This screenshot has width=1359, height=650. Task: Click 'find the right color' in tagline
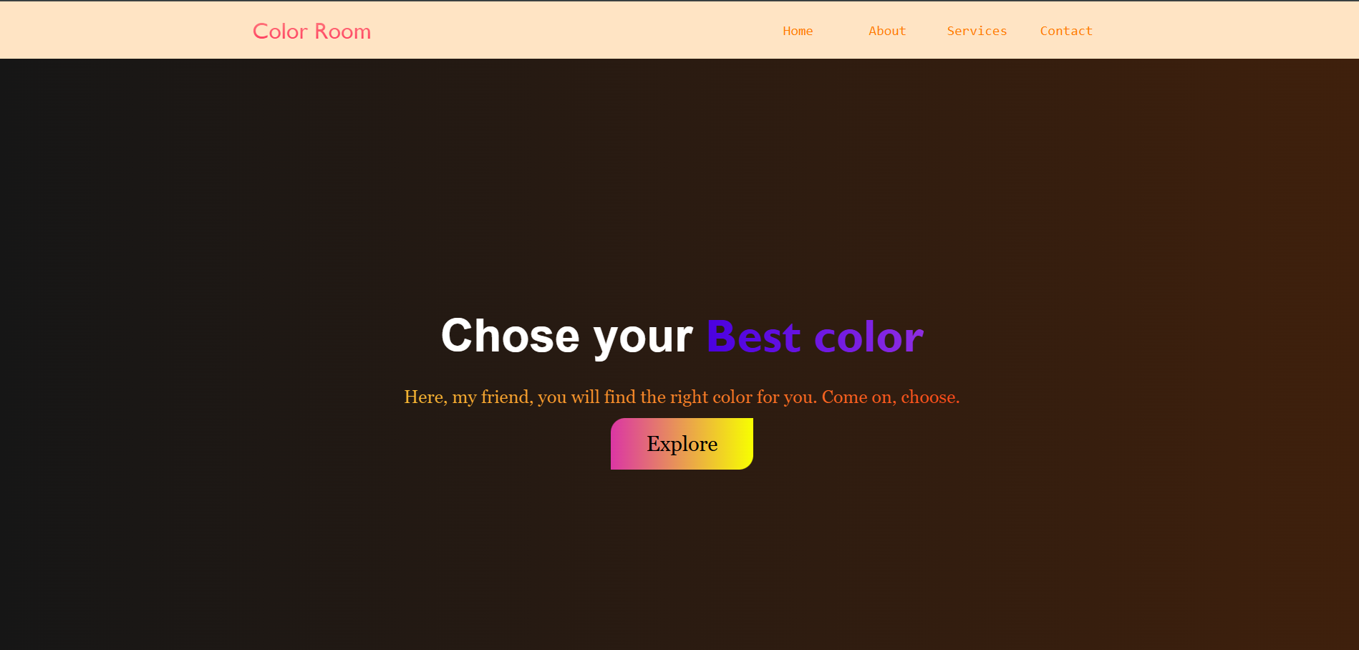coord(678,397)
